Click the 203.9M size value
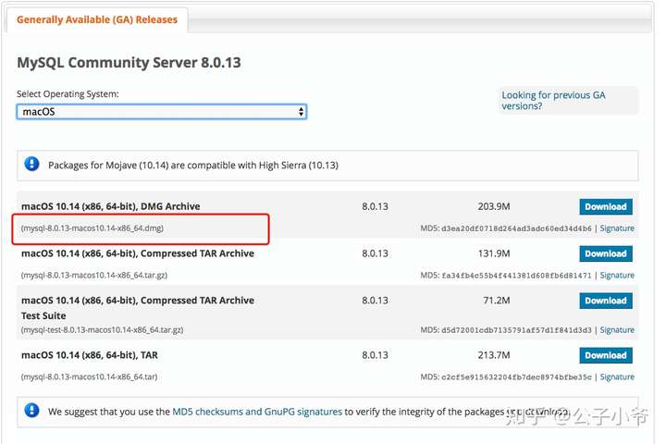This screenshot has width=666, height=444. 494,206
